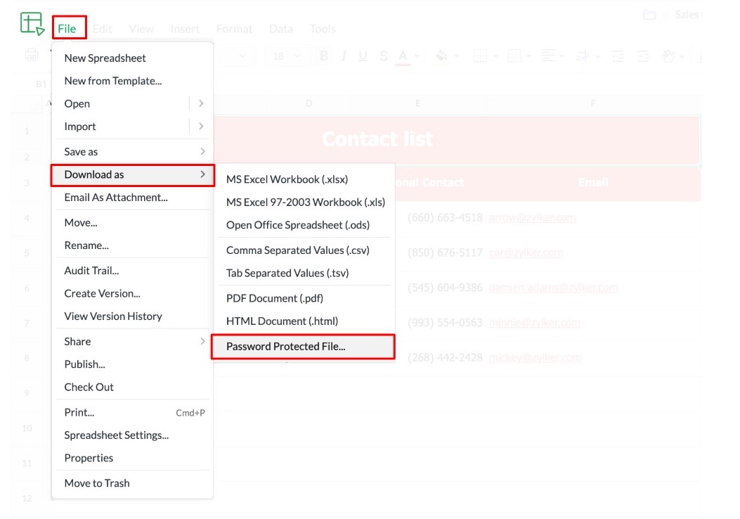Open the Insert menu
The width and height of the screenshot is (740, 519).
pyautogui.click(x=185, y=29)
